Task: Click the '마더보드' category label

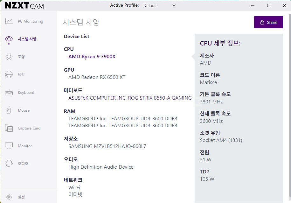Action: (x=73, y=90)
